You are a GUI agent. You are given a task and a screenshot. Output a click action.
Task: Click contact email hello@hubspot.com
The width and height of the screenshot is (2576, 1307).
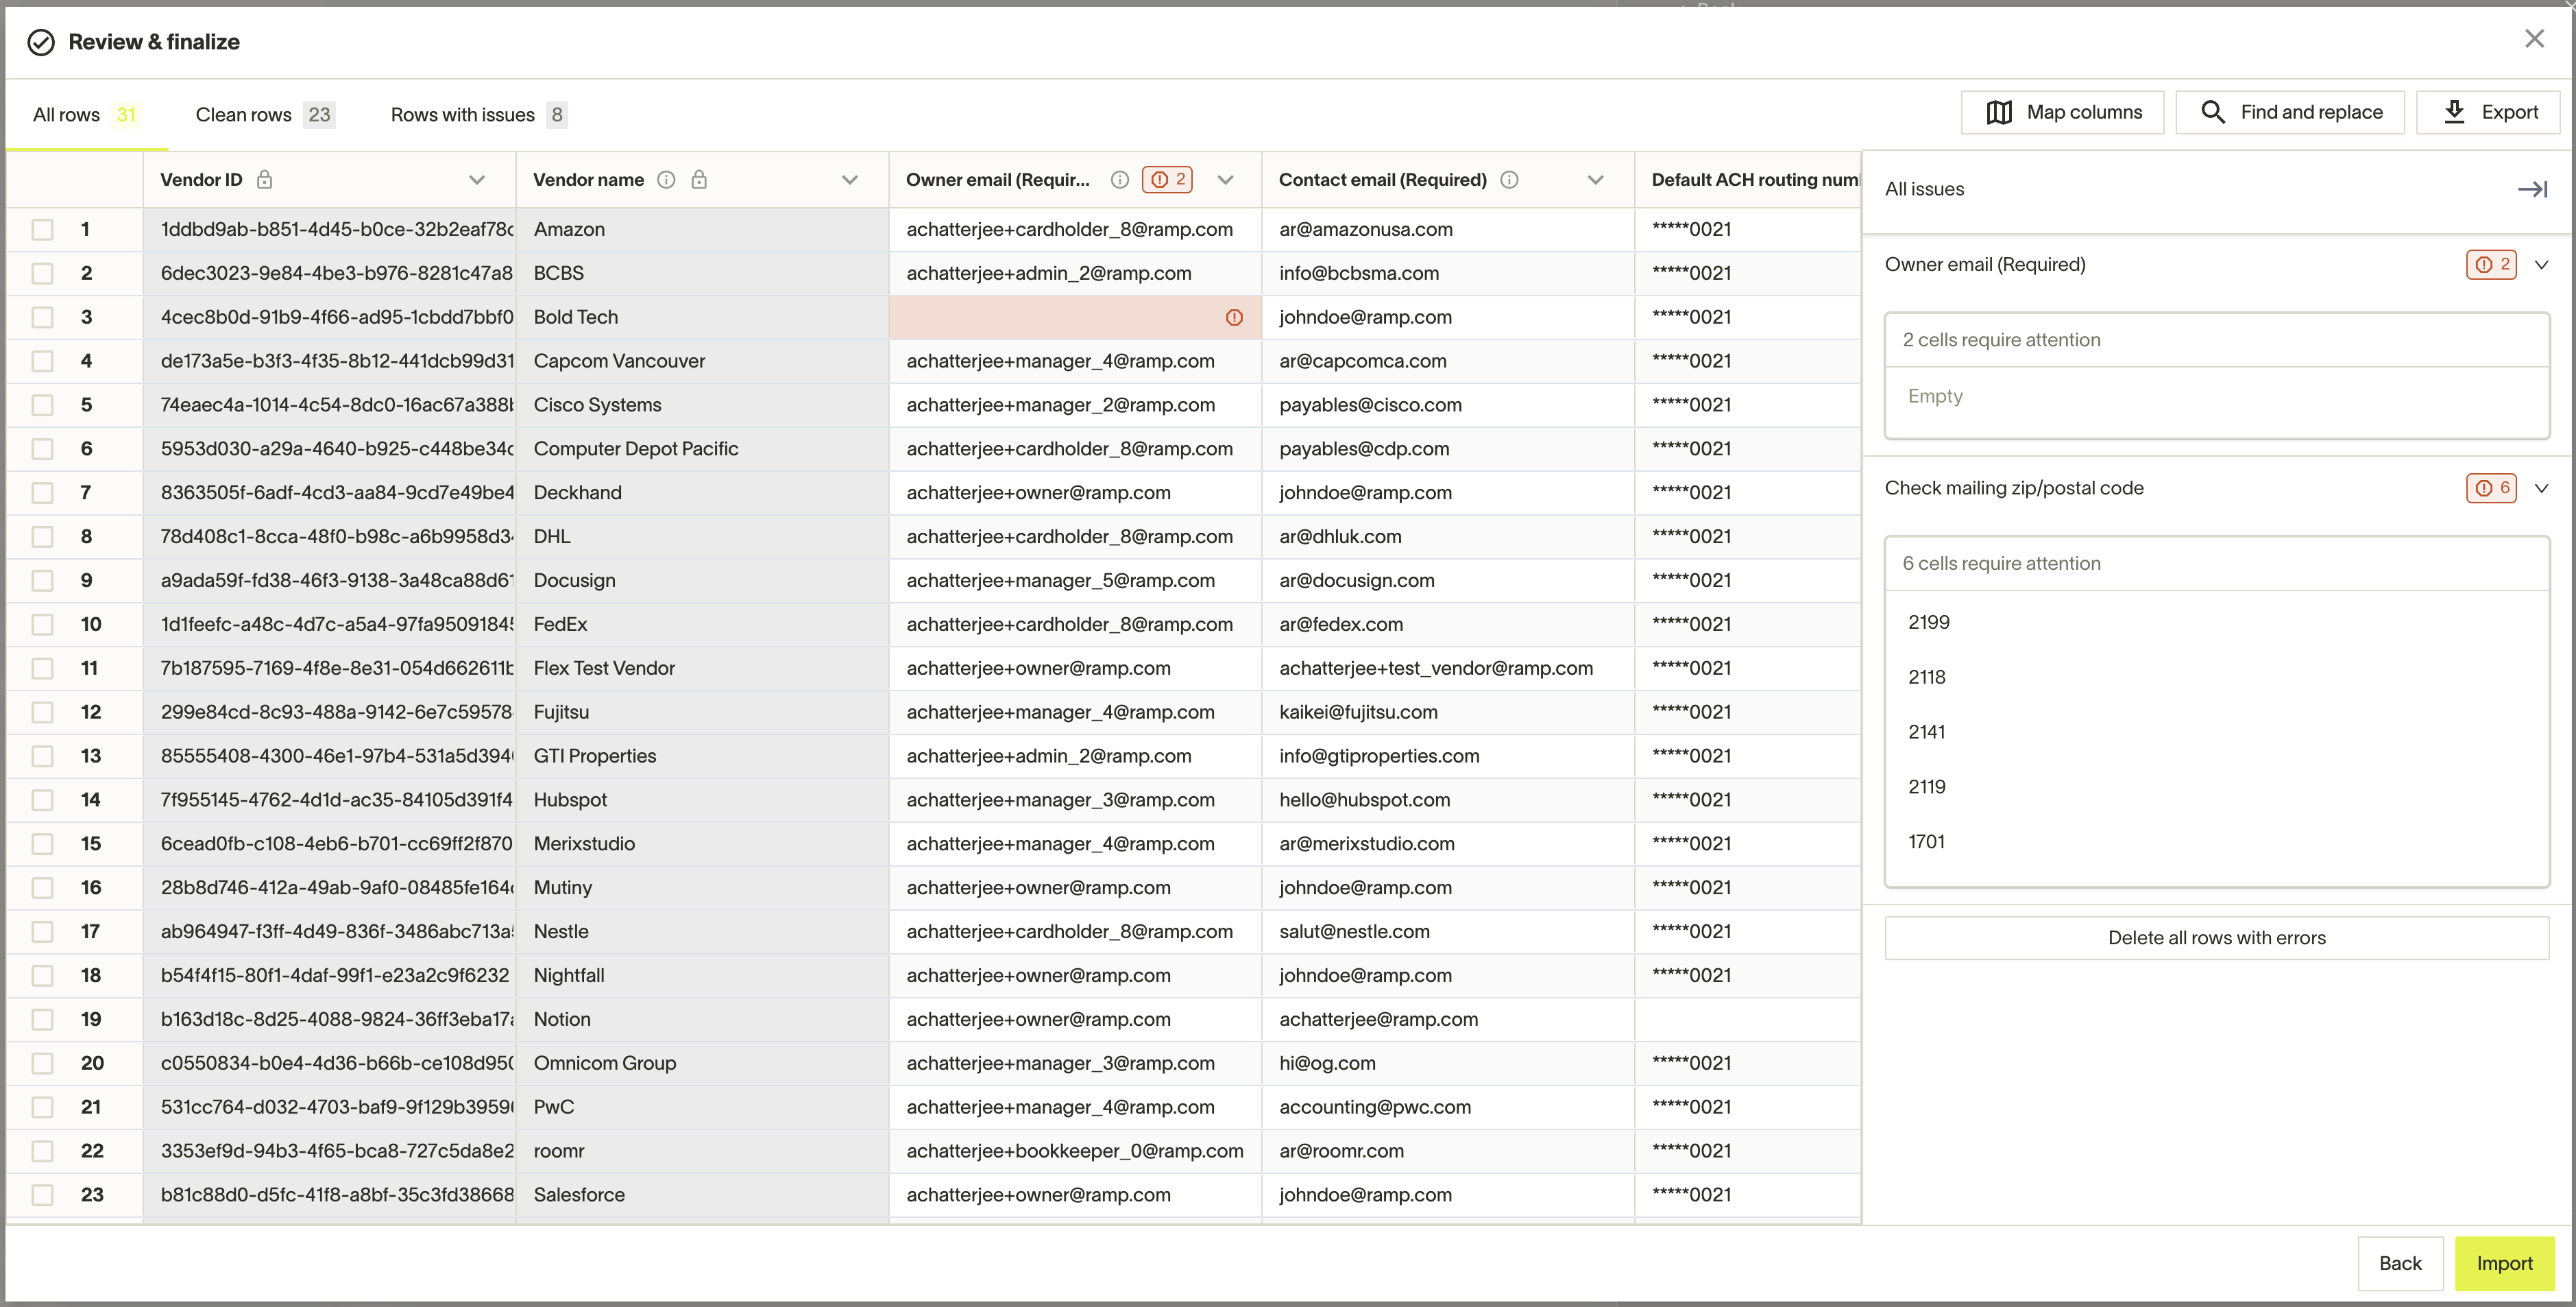(x=1364, y=800)
